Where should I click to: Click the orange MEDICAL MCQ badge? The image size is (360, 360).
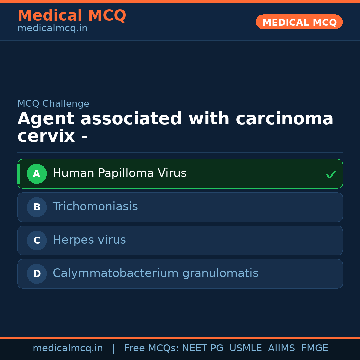click(x=299, y=22)
